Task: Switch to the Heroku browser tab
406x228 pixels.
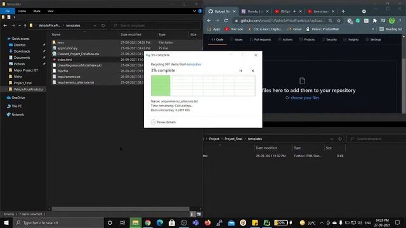Action: tap(255, 11)
